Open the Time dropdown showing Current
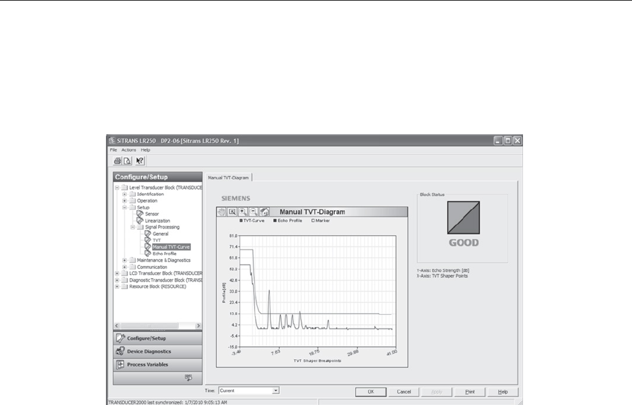Screen dimensions: 632x405 click(276, 390)
